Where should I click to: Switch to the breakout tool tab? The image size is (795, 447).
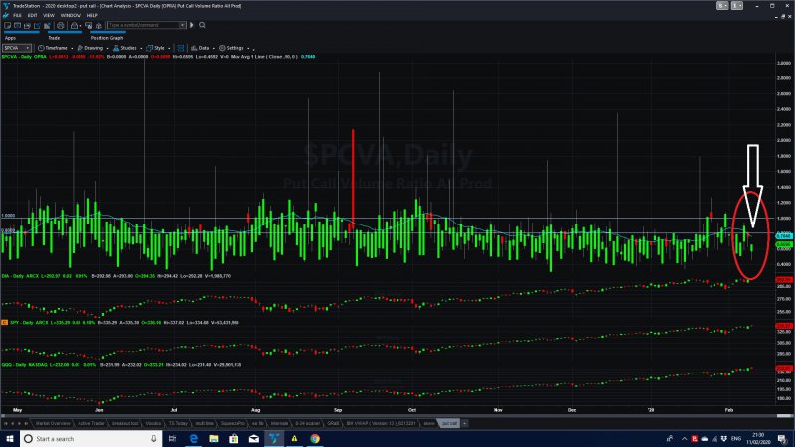pyautogui.click(x=125, y=423)
